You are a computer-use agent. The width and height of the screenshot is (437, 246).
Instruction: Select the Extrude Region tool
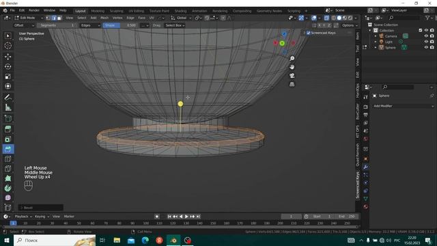[x=8, y=129]
